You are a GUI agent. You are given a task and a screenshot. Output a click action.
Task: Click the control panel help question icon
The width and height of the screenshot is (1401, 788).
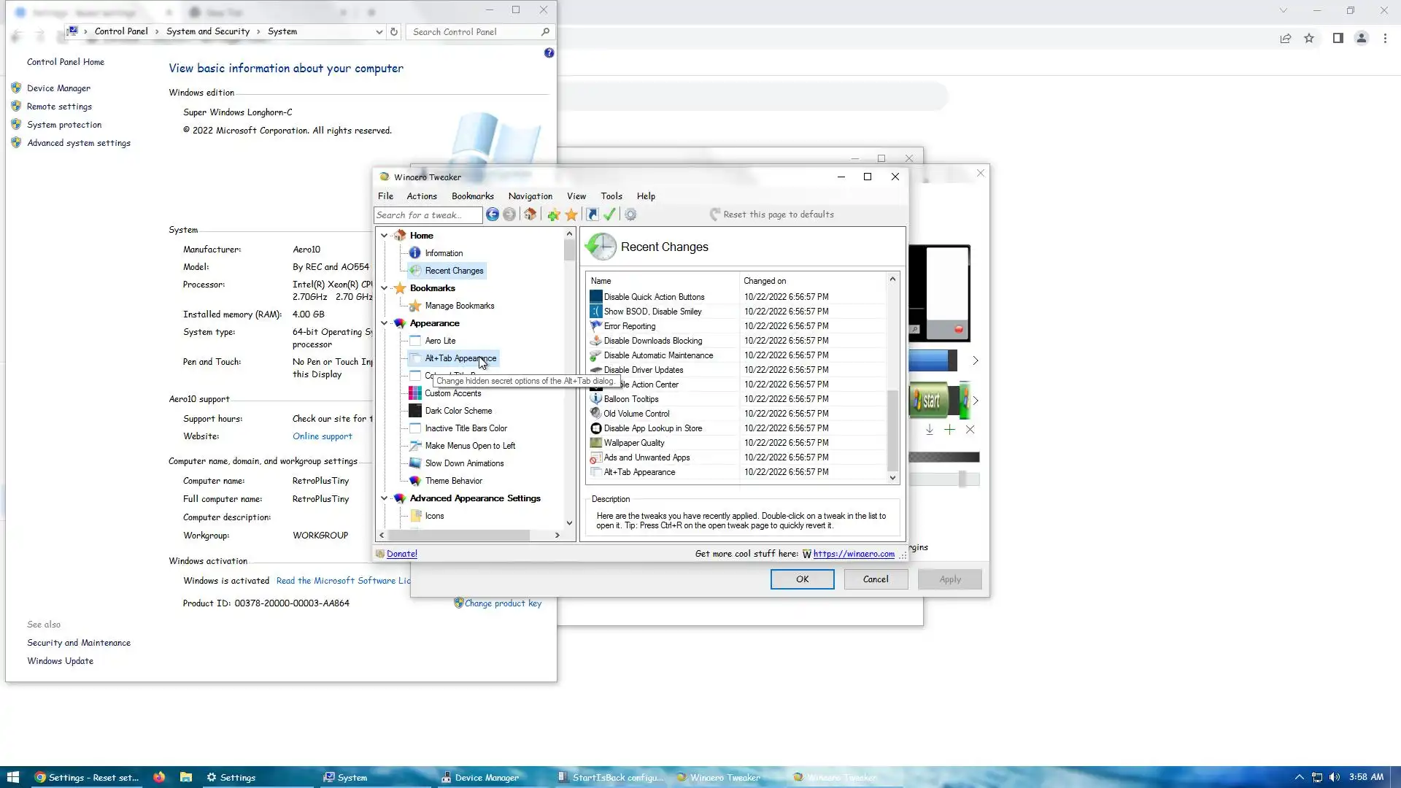pyautogui.click(x=549, y=53)
